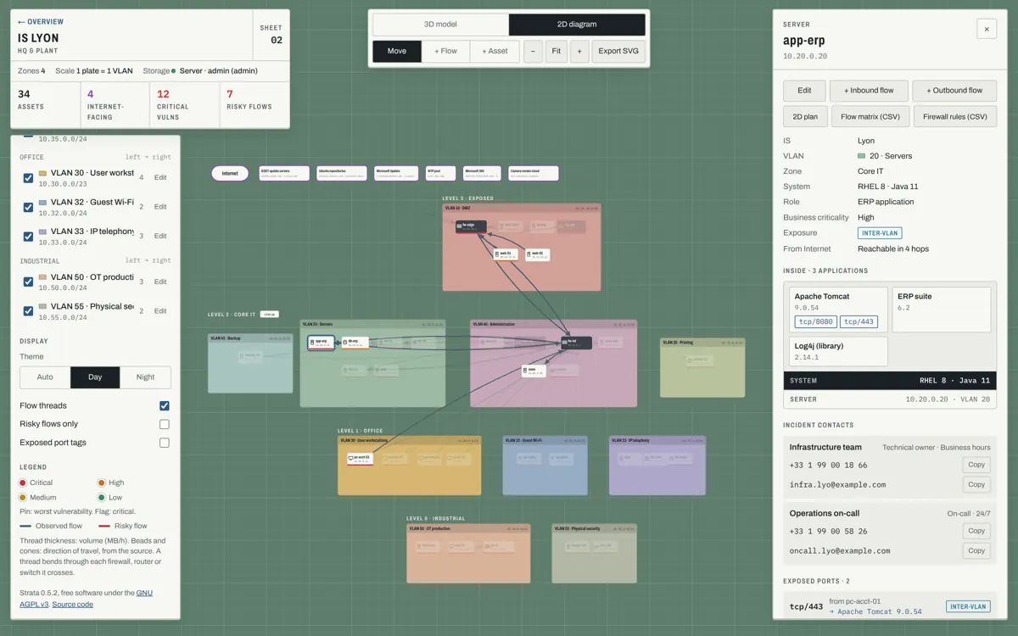Image resolution: width=1018 pixels, height=636 pixels.
Task: Click the Edit button in server panel
Action: (804, 91)
